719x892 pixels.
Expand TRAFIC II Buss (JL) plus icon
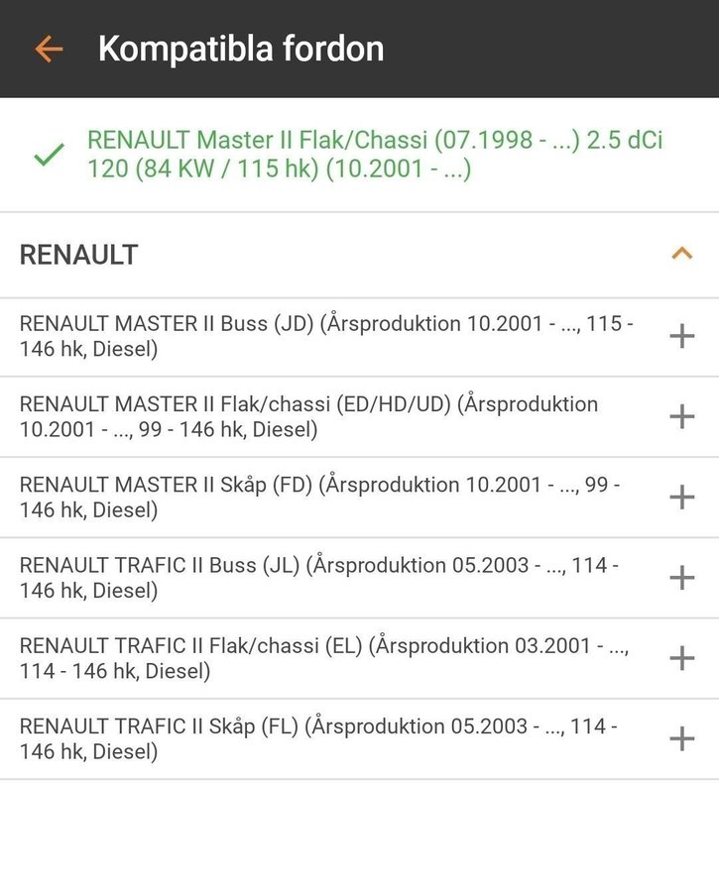pos(681,577)
